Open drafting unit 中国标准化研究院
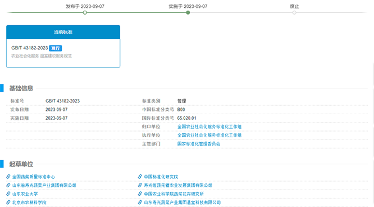The width and height of the screenshot is (374, 207). tap(161, 177)
